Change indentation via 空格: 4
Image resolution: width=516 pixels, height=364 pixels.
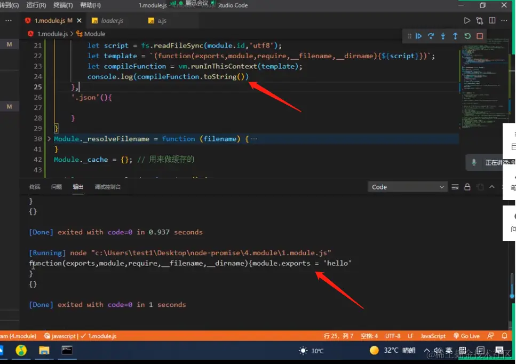[369, 336]
